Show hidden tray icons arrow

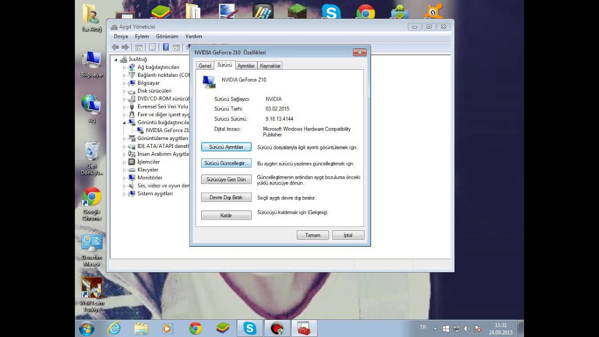click(435, 329)
